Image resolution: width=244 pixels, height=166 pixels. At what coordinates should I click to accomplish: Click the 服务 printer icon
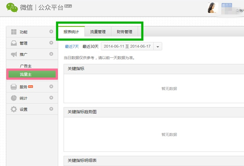pos(14,87)
